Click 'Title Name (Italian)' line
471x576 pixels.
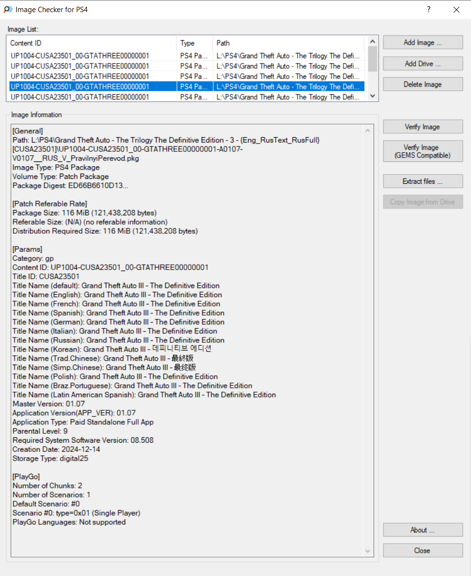click(115, 331)
